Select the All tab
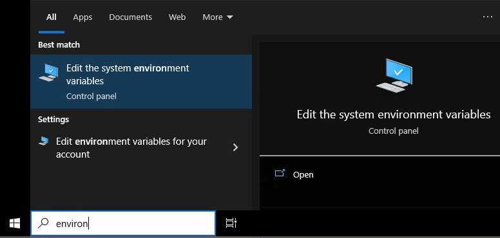 [52, 17]
